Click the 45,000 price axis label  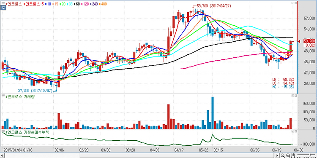click(309, 62)
